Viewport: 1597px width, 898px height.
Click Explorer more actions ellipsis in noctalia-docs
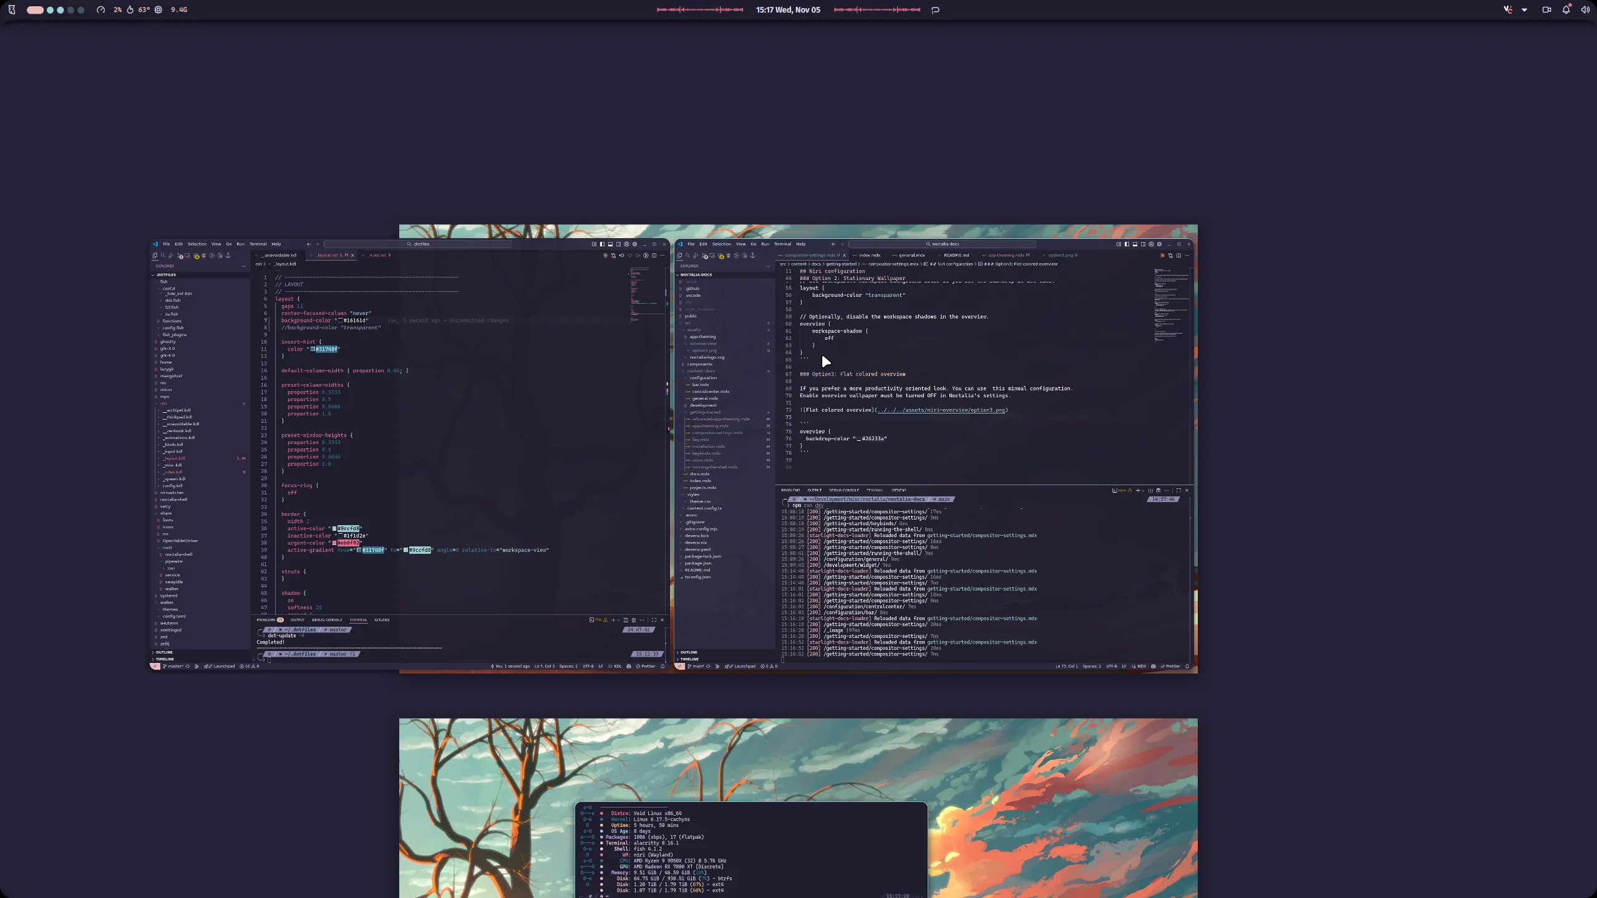tap(768, 266)
